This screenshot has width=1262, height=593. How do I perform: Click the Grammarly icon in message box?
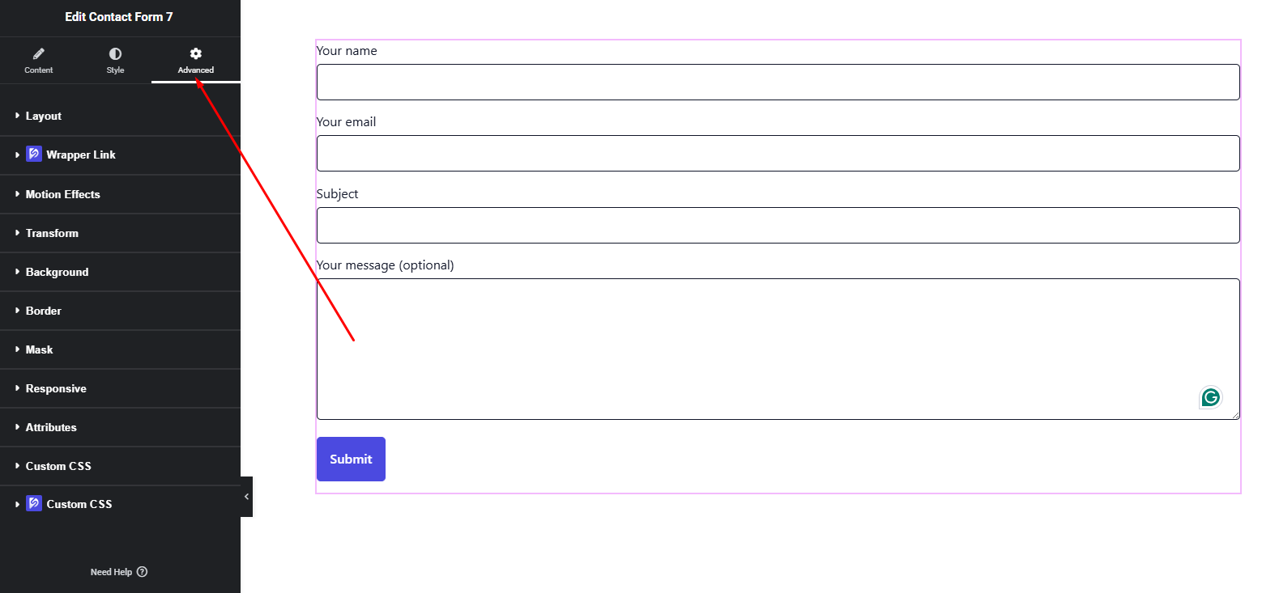point(1210,397)
